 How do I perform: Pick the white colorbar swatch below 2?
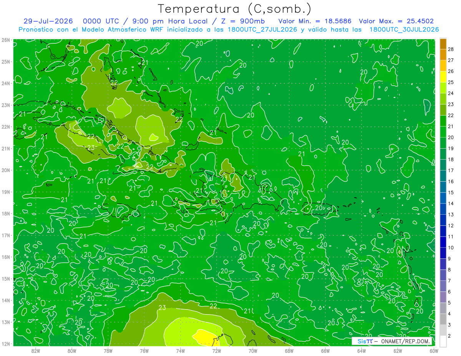[443, 341]
